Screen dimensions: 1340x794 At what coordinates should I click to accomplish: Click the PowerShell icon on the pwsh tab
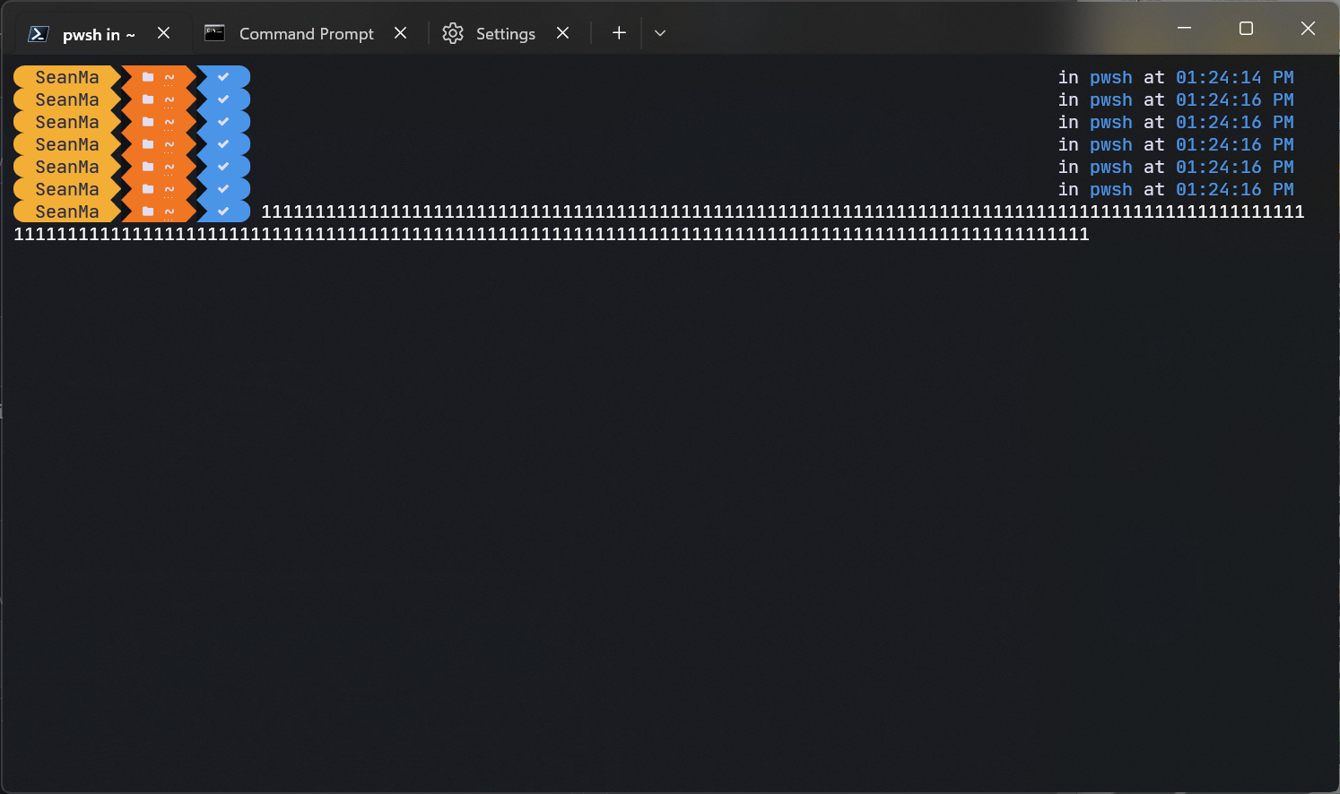(x=38, y=33)
